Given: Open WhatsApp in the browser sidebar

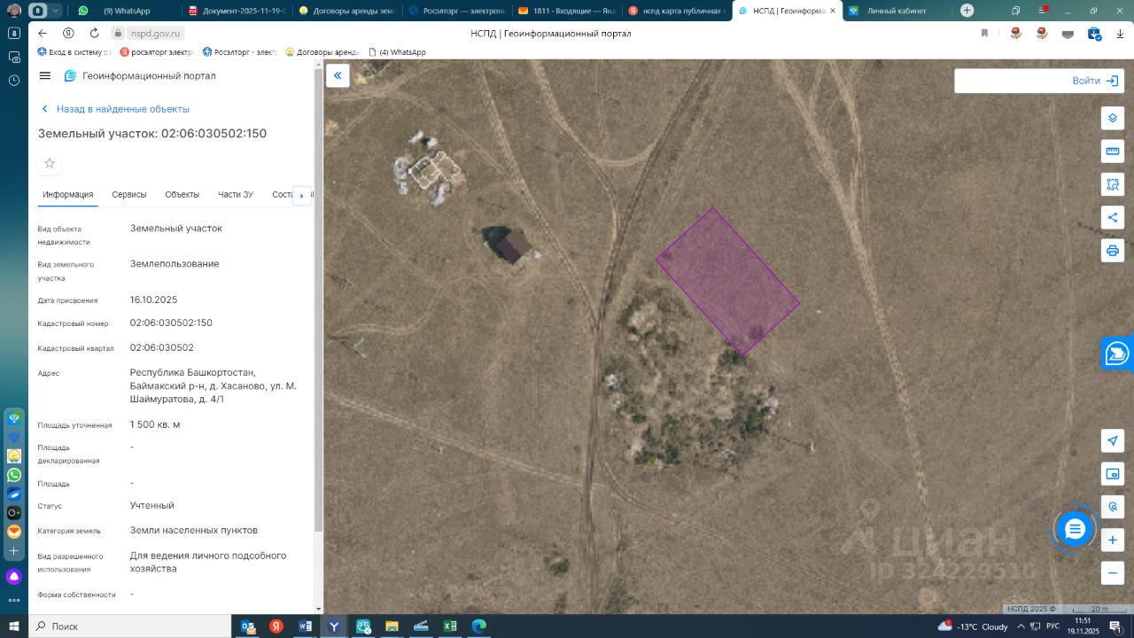Looking at the screenshot, I should [x=14, y=475].
